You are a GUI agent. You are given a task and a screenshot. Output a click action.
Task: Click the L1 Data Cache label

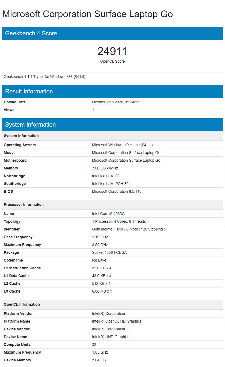pyautogui.click(x=17, y=276)
